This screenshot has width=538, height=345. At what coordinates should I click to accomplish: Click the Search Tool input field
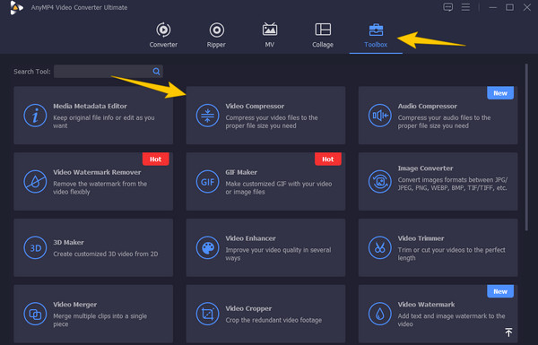[x=108, y=72]
